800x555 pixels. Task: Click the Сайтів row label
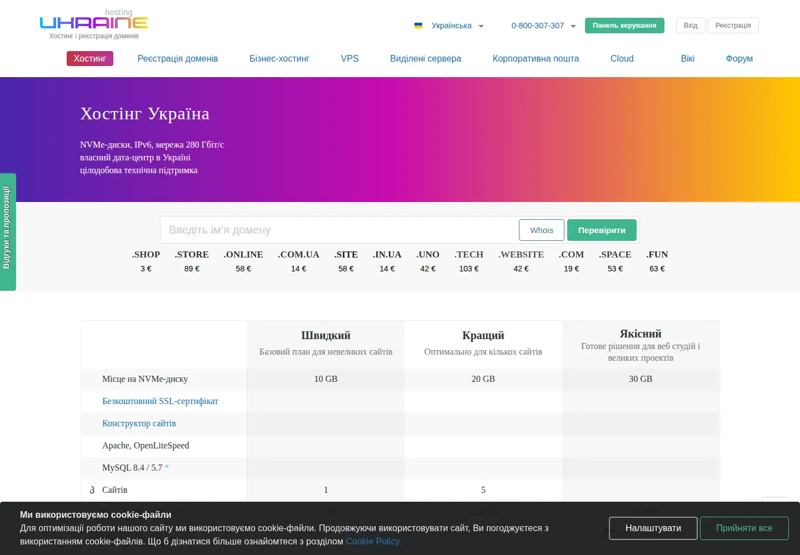pyautogui.click(x=115, y=490)
